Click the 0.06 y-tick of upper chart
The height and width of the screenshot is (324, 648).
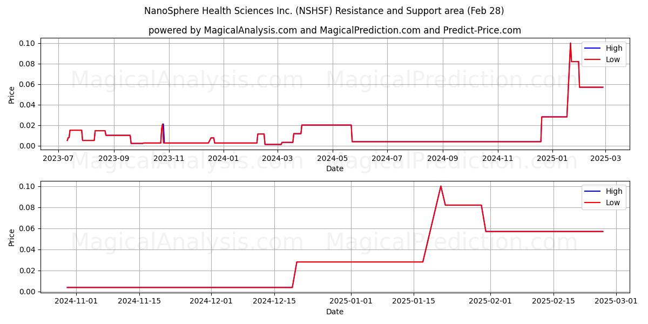(x=28, y=84)
